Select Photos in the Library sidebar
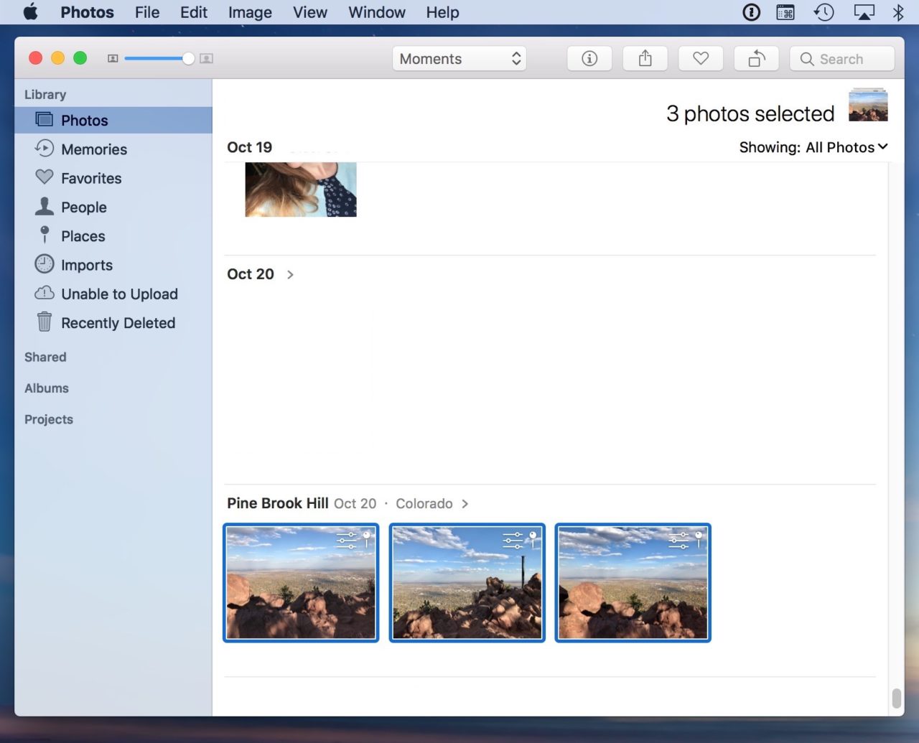This screenshot has width=919, height=743. (113, 121)
